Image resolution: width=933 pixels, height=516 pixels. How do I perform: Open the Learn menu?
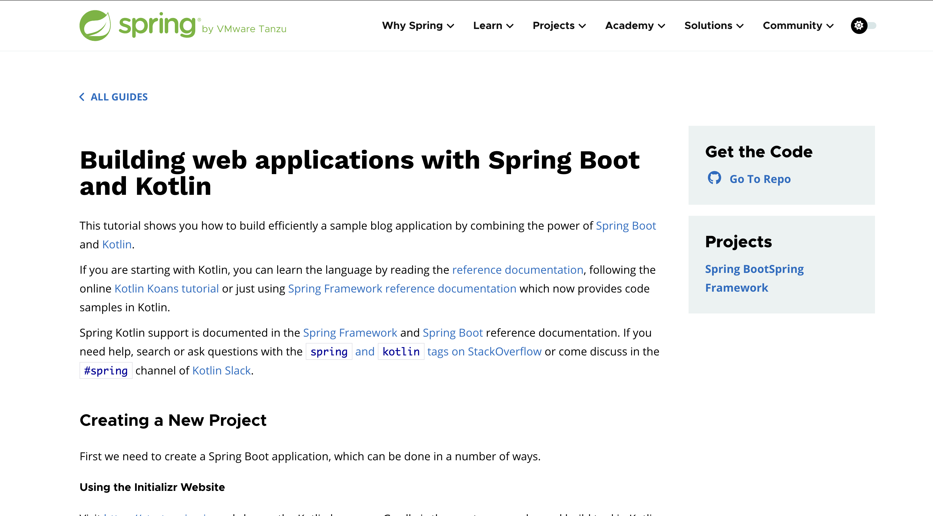coord(493,25)
